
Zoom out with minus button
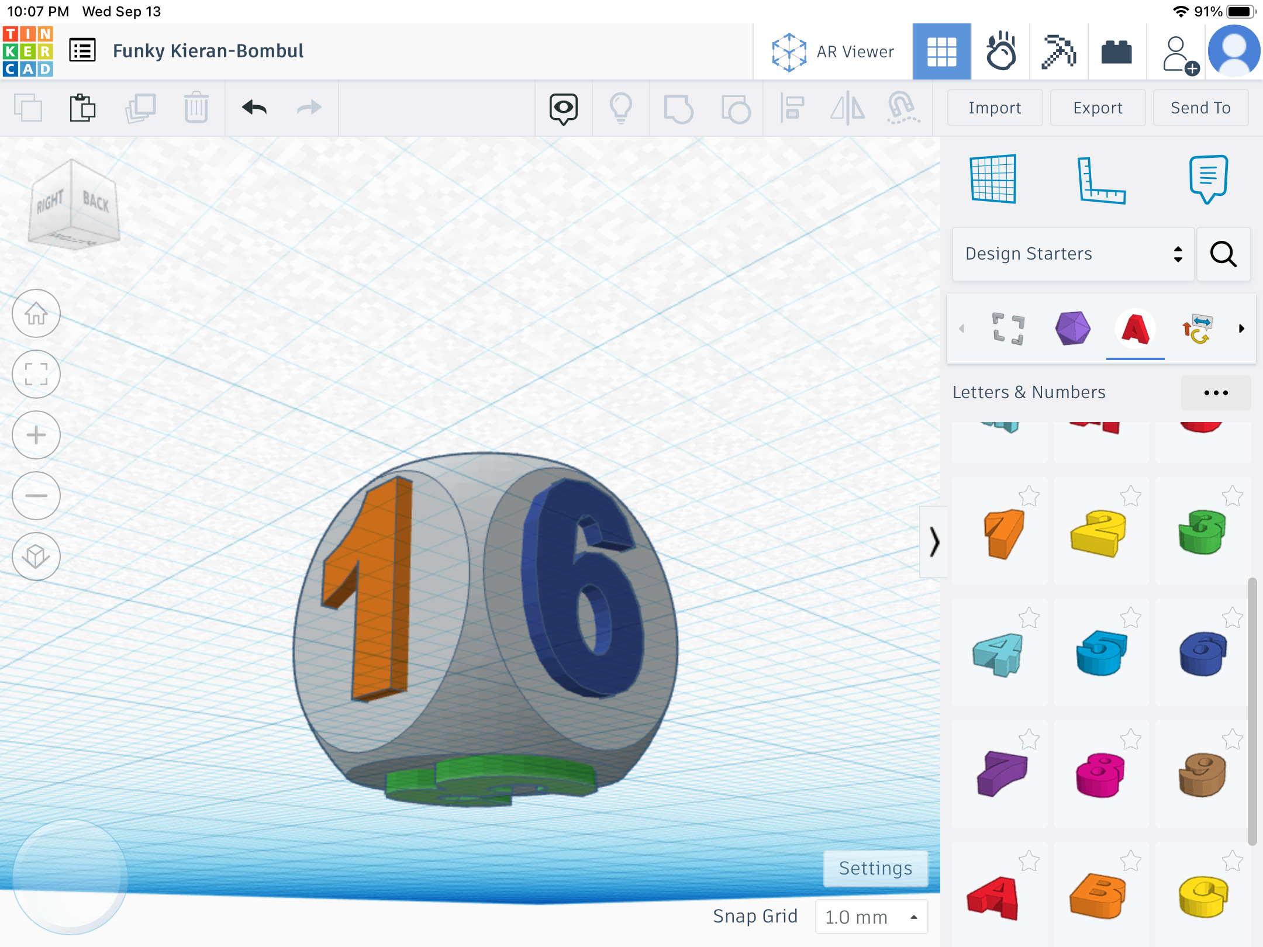[36, 496]
